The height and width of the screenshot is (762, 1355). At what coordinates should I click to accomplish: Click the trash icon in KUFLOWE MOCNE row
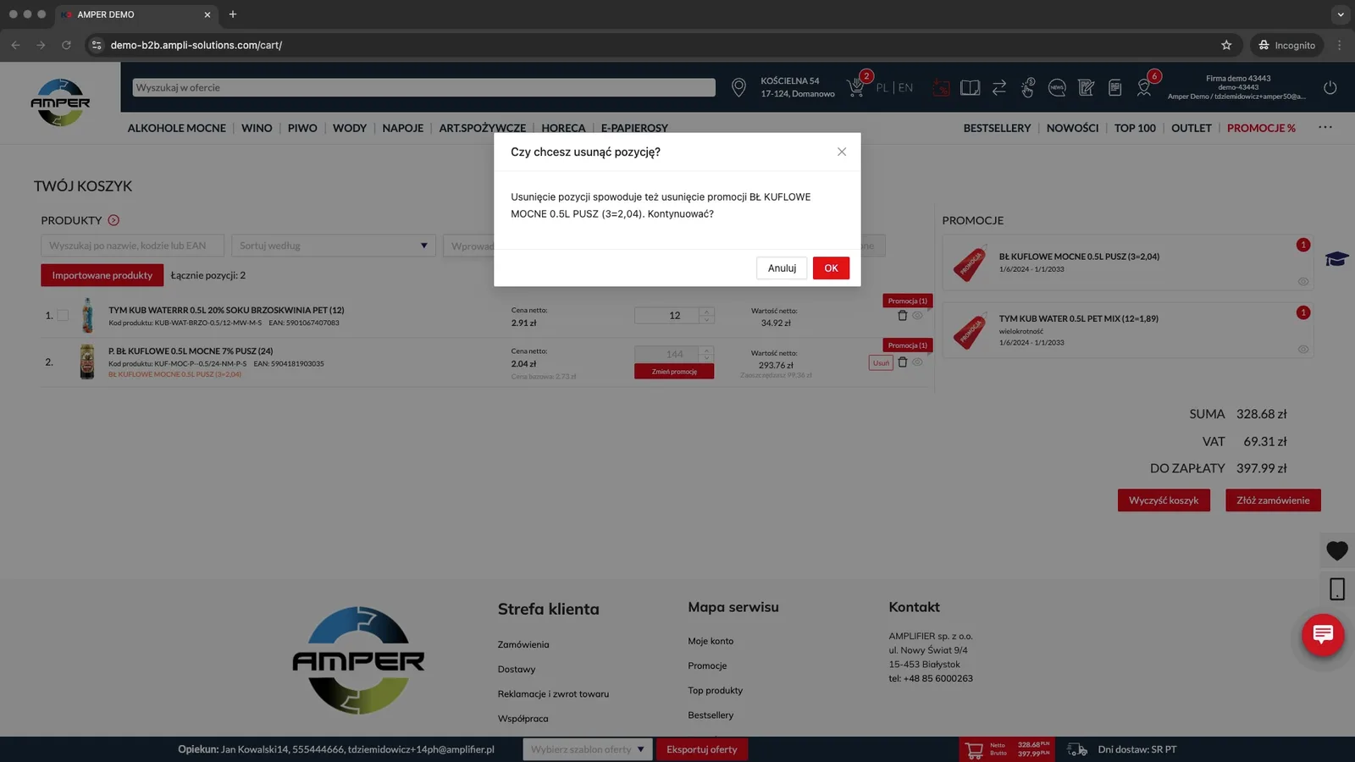pos(902,362)
